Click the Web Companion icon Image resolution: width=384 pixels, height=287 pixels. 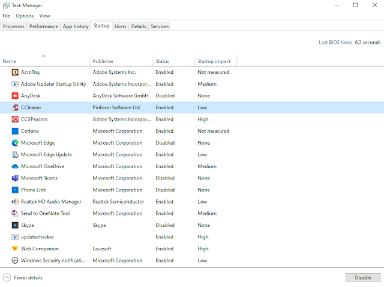pyautogui.click(x=15, y=249)
